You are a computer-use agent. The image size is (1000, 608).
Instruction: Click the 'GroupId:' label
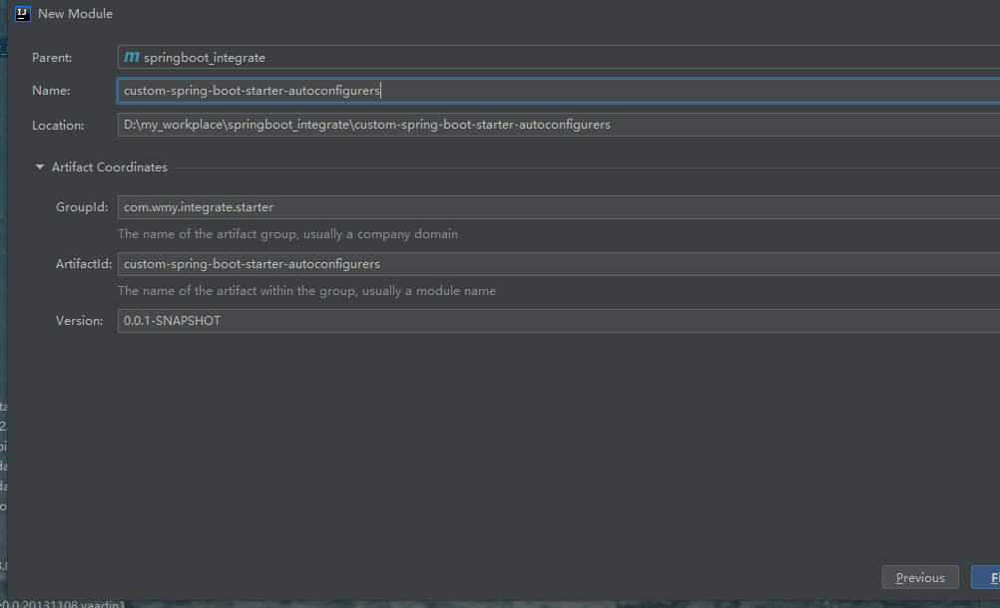tap(82, 207)
